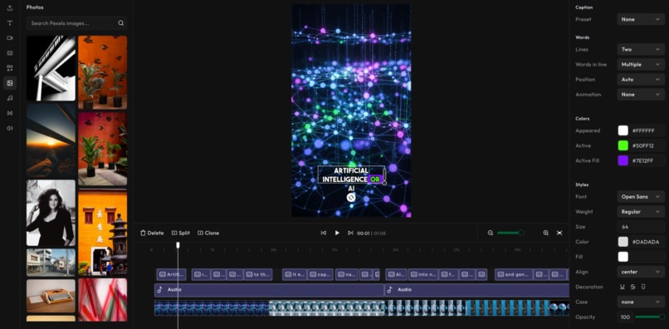Screen dimensions: 669x329
Task: Skip to the next clip
Action: (x=350, y=233)
